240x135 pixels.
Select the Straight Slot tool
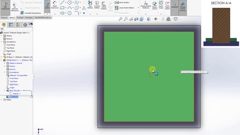pos(62,13)
